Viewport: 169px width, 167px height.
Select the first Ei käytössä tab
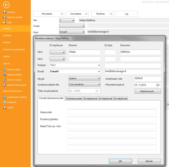click(x=90, y=99)
